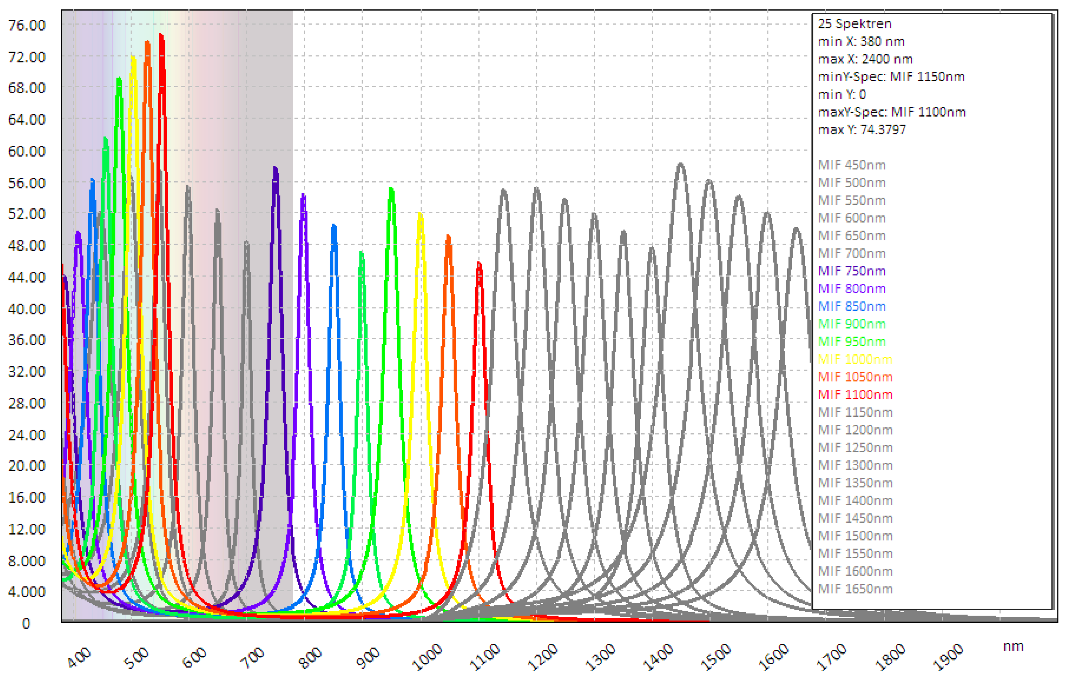1068x679 pixels.
Task: Select the MIF 1500nm legend entry
Action: 855,536
